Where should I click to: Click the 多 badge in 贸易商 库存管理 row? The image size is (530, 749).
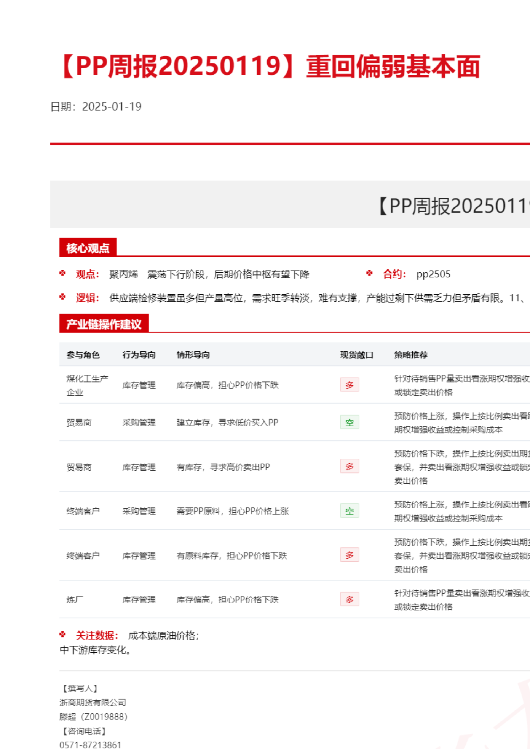[349, 466]
